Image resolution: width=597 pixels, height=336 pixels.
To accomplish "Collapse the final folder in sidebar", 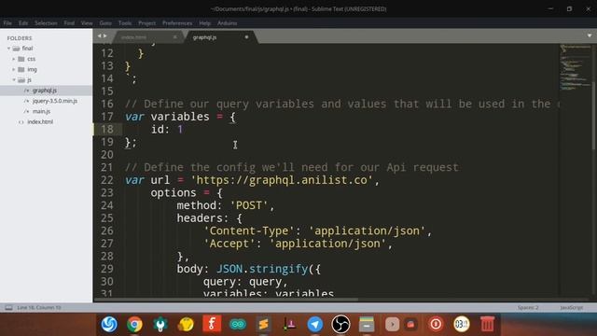I will [x=8, y=49].
